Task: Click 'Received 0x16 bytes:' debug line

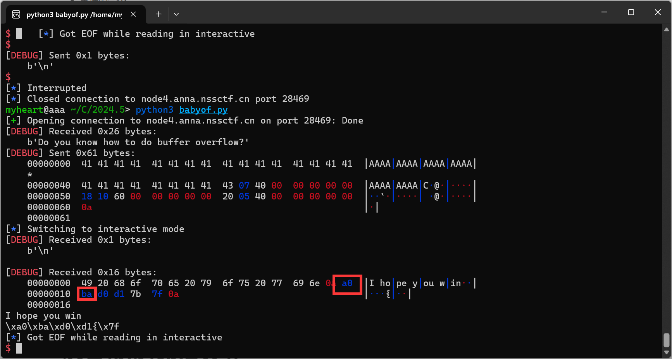Action: click(x=81, y=272)
